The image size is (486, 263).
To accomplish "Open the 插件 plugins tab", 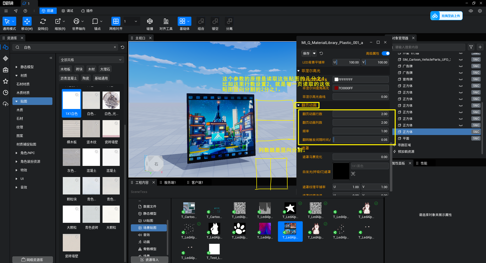I will 87,11.
